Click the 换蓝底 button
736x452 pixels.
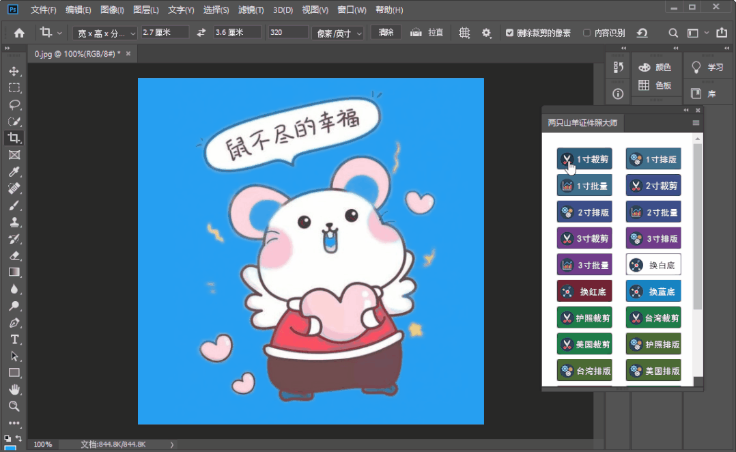[x=653, y=292]
